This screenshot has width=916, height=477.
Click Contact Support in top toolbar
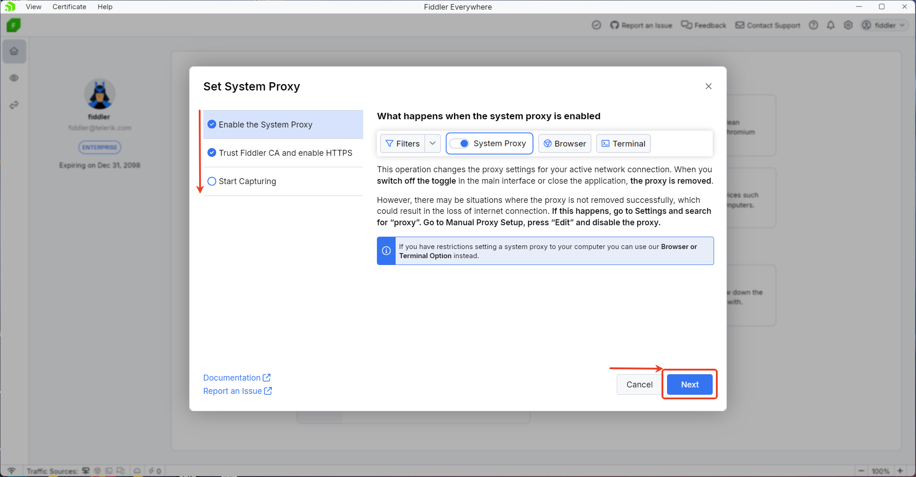(768, 25)
